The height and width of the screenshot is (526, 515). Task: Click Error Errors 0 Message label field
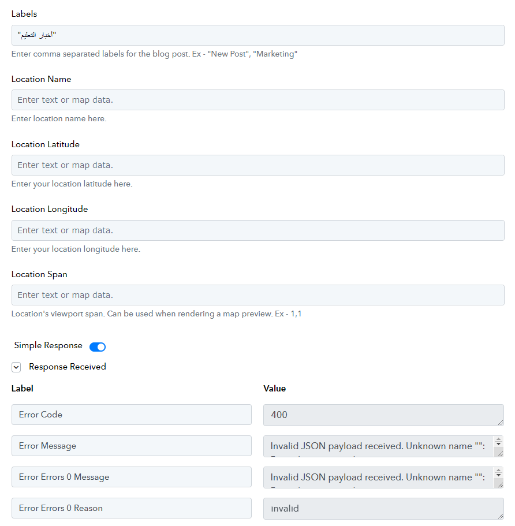pyautogui.click(x=132, y=477)
